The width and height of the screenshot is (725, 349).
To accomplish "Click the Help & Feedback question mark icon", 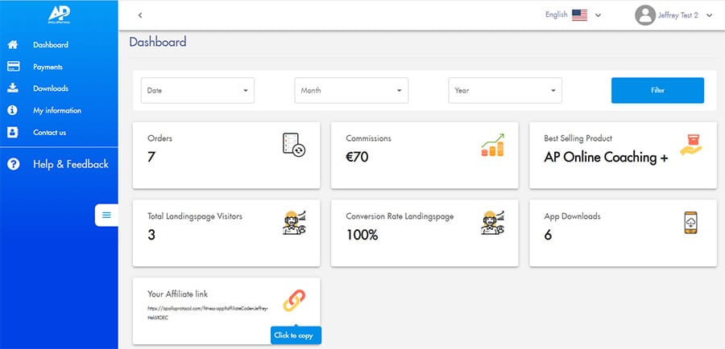I will (x=14, y=164).
